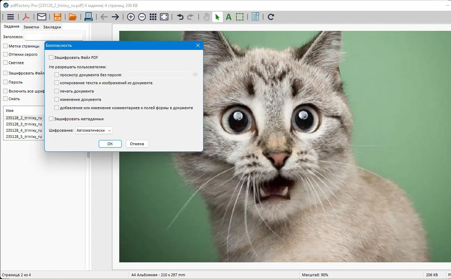Screen dimensions: 451x279
Task: Click the thumbnail grid view icon
Action: pyautogui.click(x=153, y=17)
